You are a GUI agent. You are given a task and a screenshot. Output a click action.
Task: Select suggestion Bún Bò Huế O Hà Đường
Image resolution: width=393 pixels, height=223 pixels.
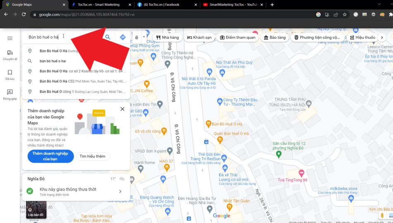[x=76, y=51]
